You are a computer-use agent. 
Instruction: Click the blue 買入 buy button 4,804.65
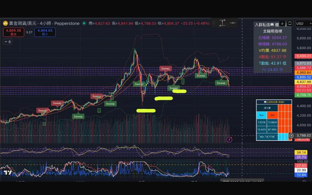pos(45,32)
